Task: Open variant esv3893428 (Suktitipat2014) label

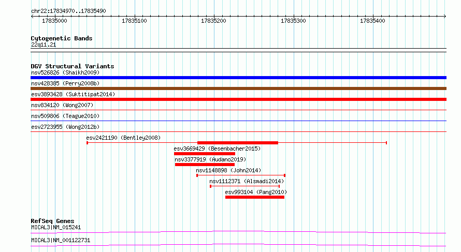Action: pos(73,94)
